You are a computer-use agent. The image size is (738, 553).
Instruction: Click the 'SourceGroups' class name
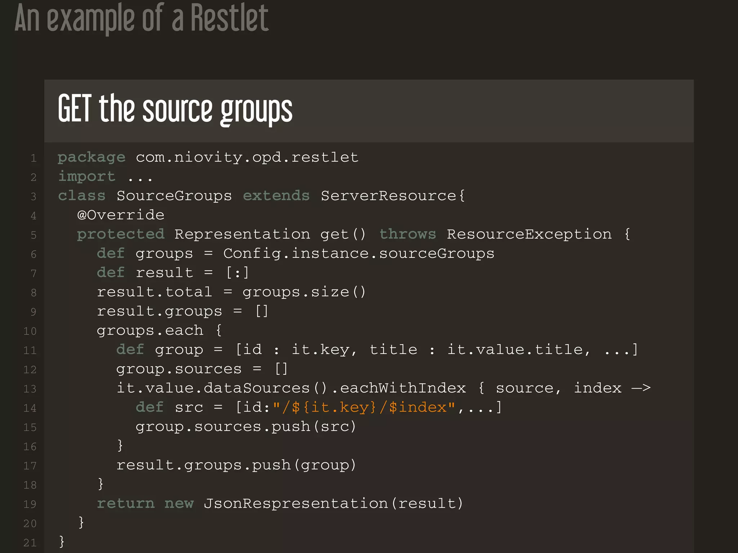(x=174, y=196)
